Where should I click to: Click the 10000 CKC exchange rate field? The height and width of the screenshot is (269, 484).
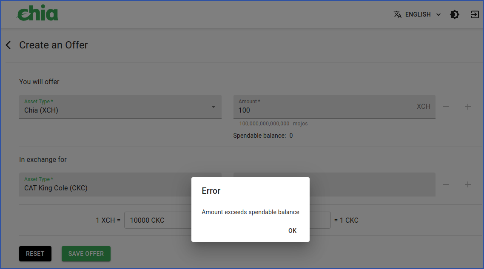(158, 220)
